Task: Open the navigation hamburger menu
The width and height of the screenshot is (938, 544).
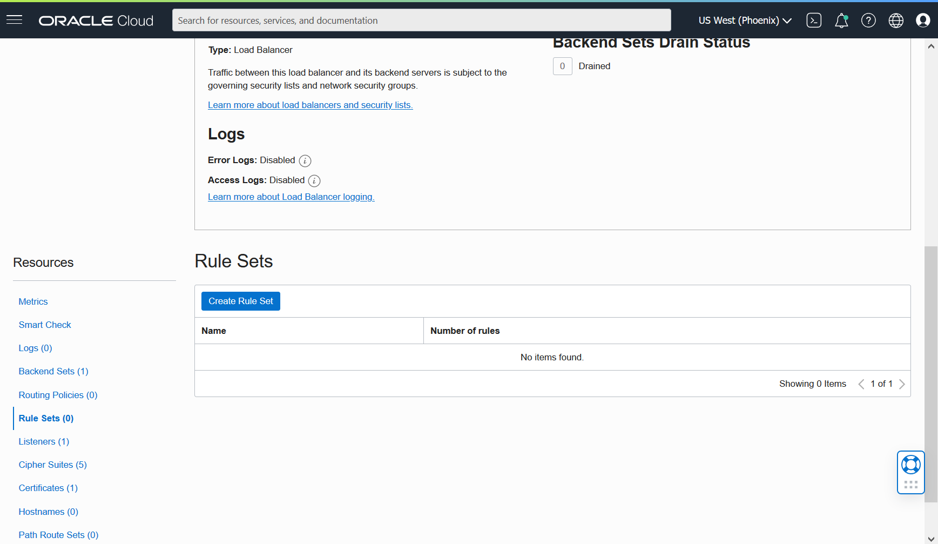Action: click(x=14, y=20)
